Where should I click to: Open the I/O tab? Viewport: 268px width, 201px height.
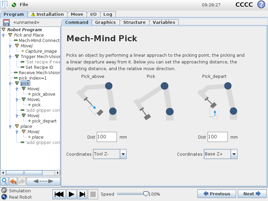93,14
